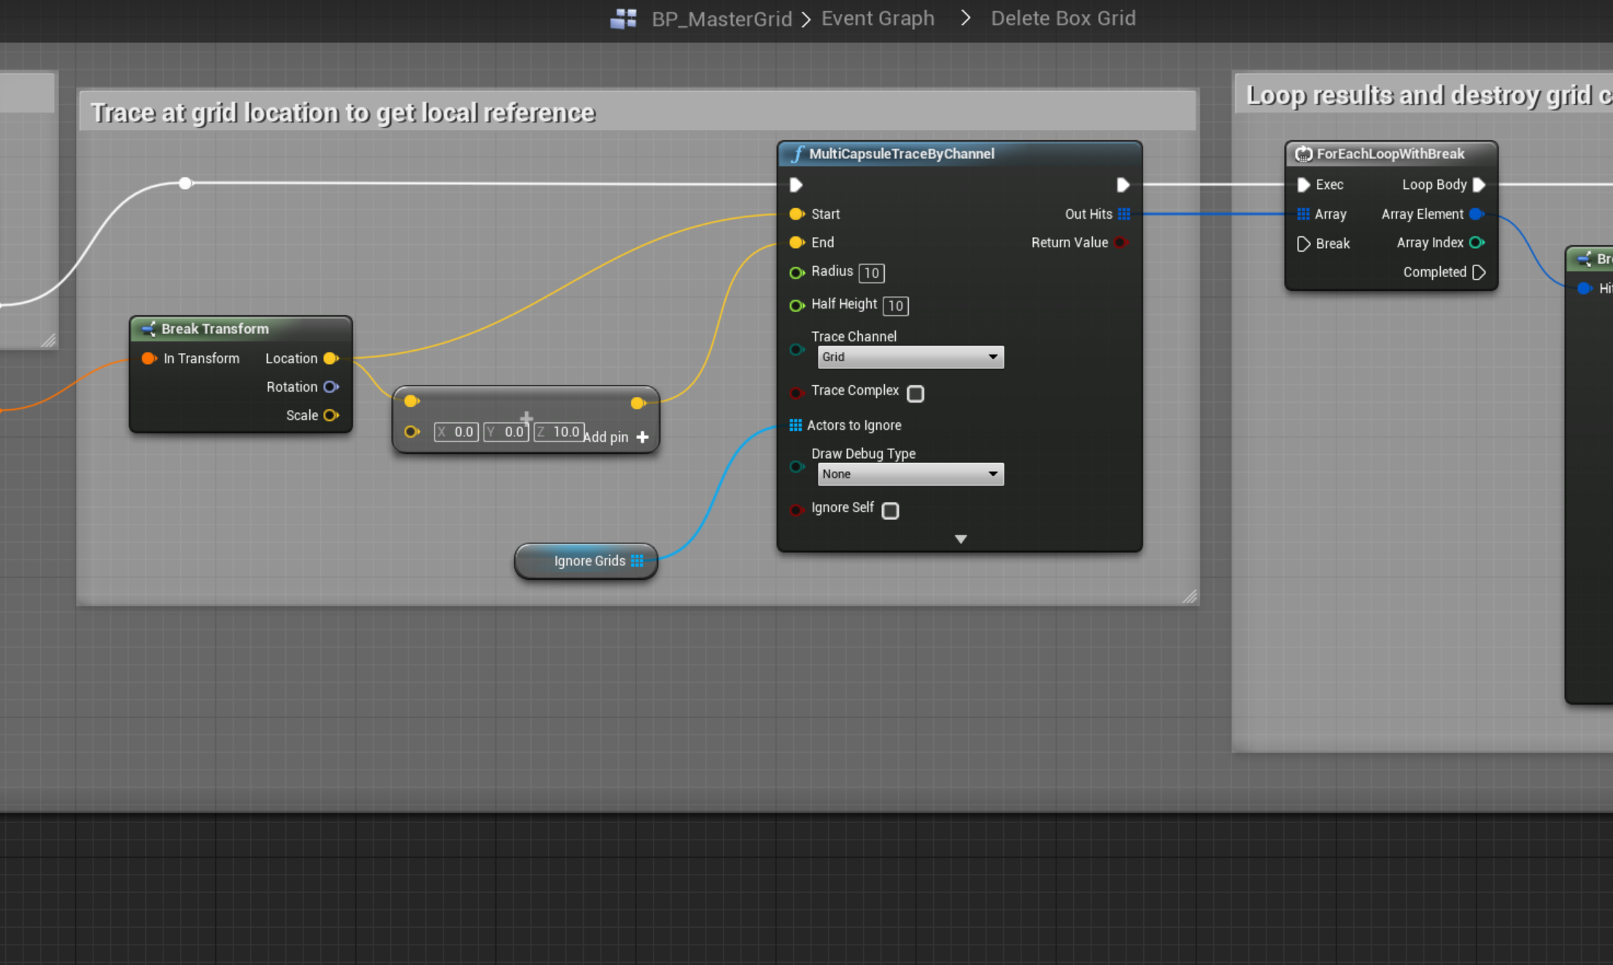Click the Rotation output pin
This screenshot has width=1613, height=965.
pos(330,387)
